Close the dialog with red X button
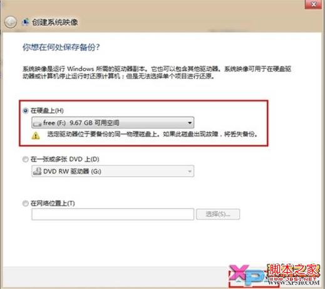Viewport: 325px width, 289px height. (x=313, y=4)
